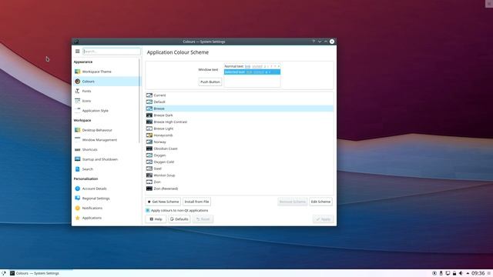
Task: Open Regional Settings page
Action: tap(107, 199)
